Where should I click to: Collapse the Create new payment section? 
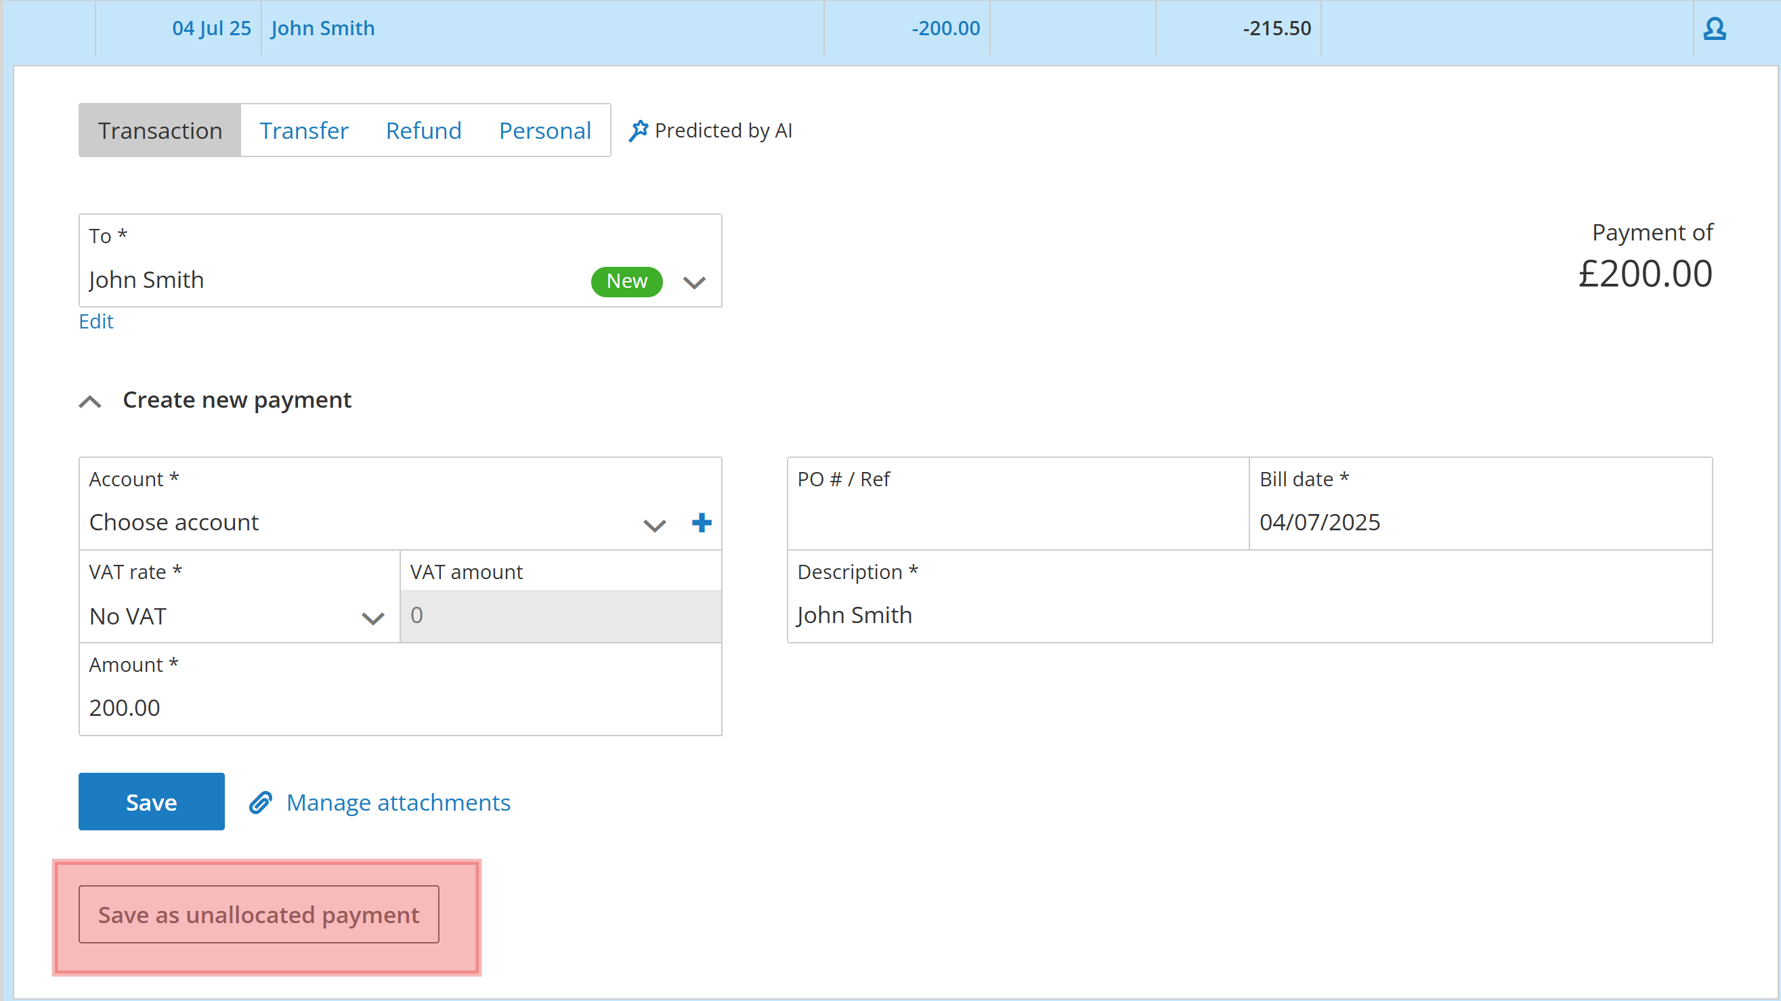[x=91, y=401]
